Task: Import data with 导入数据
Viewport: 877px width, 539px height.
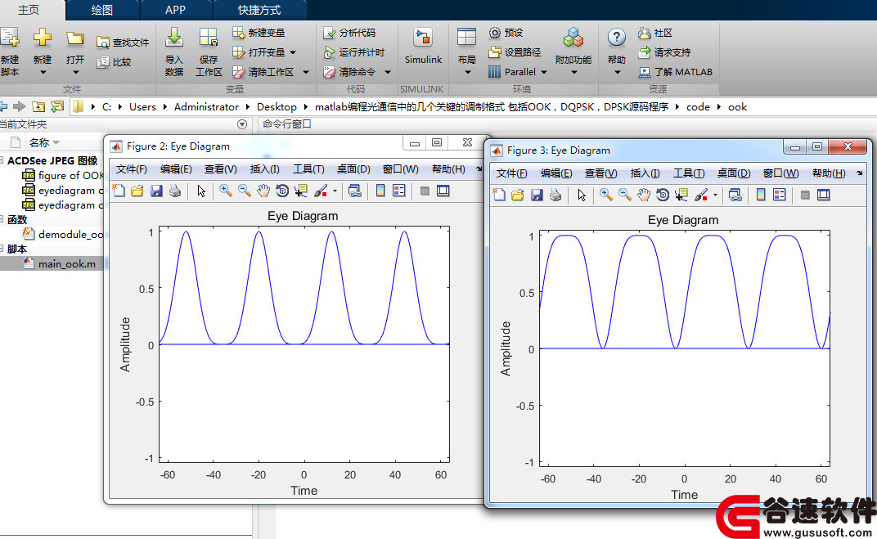Action: click(174, 52)
